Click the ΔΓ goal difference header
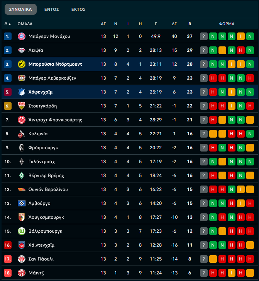Image resolution: width=259 pixels, height=281 pixels. pyautogui.click(x=174, y=24)
